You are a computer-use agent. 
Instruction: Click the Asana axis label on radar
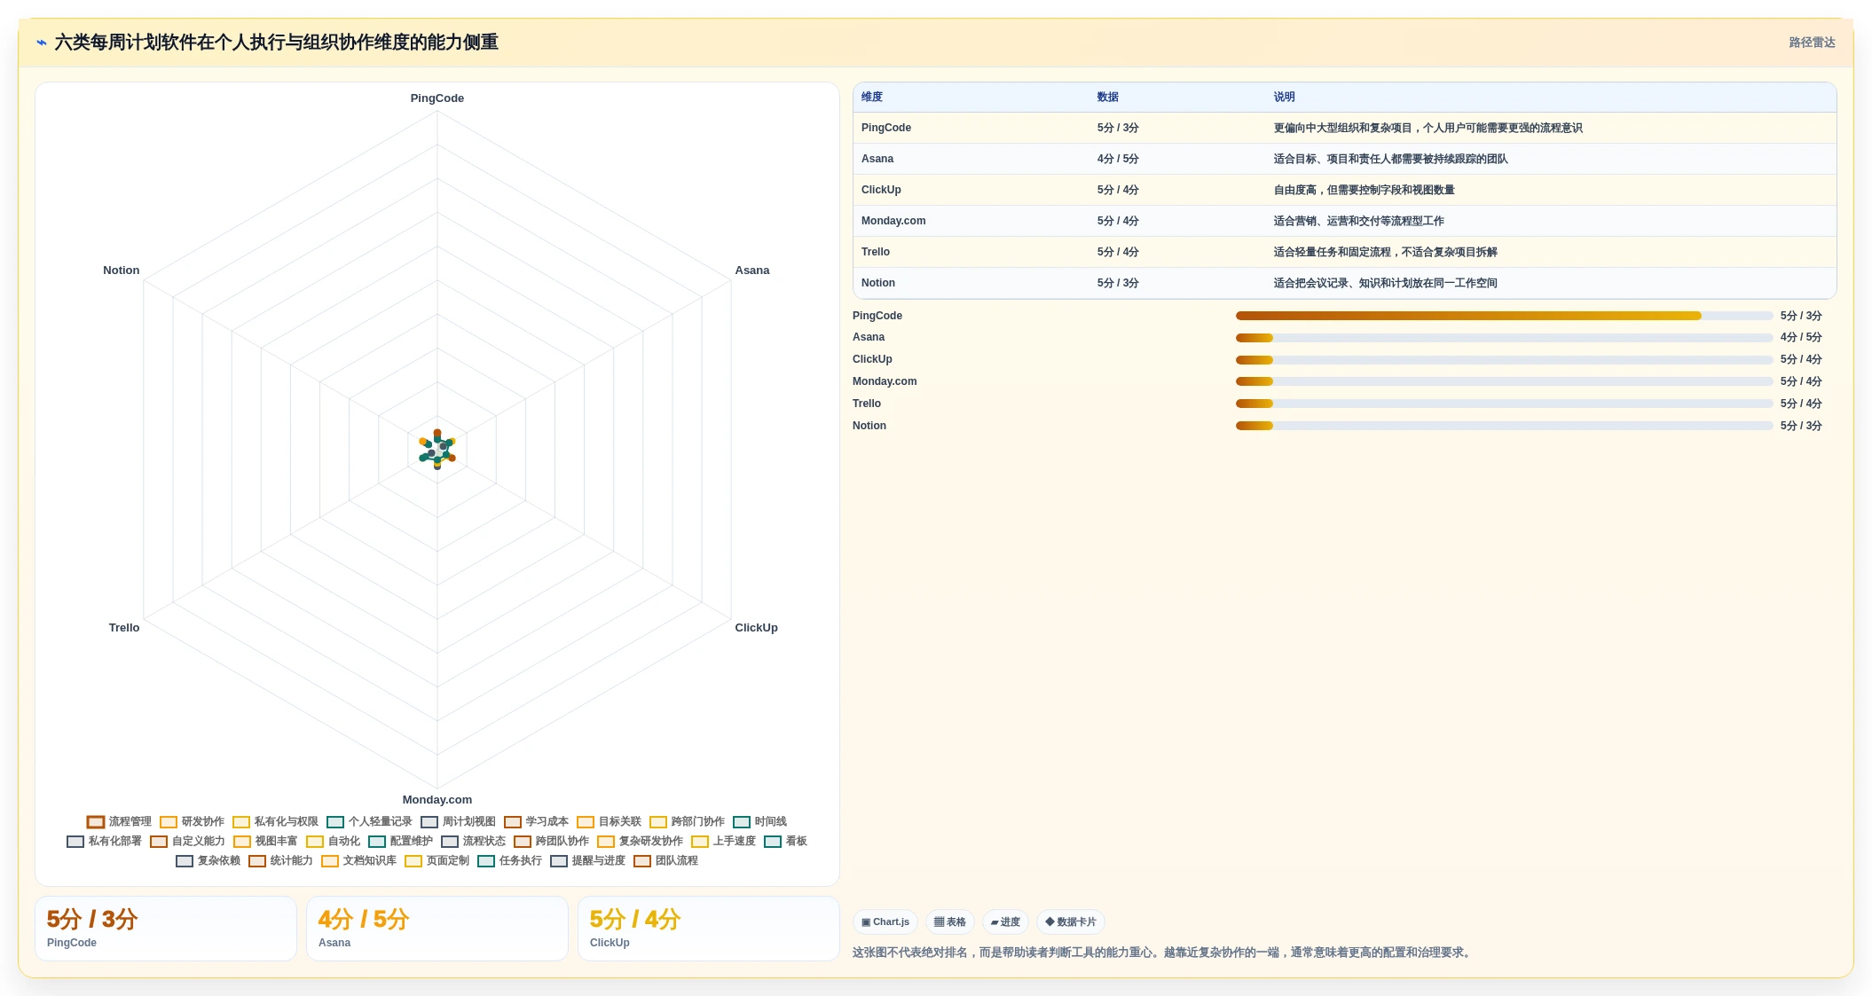(x=752, y=271)
